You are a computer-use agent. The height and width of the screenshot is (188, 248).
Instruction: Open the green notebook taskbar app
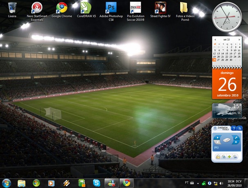(81, 183)
